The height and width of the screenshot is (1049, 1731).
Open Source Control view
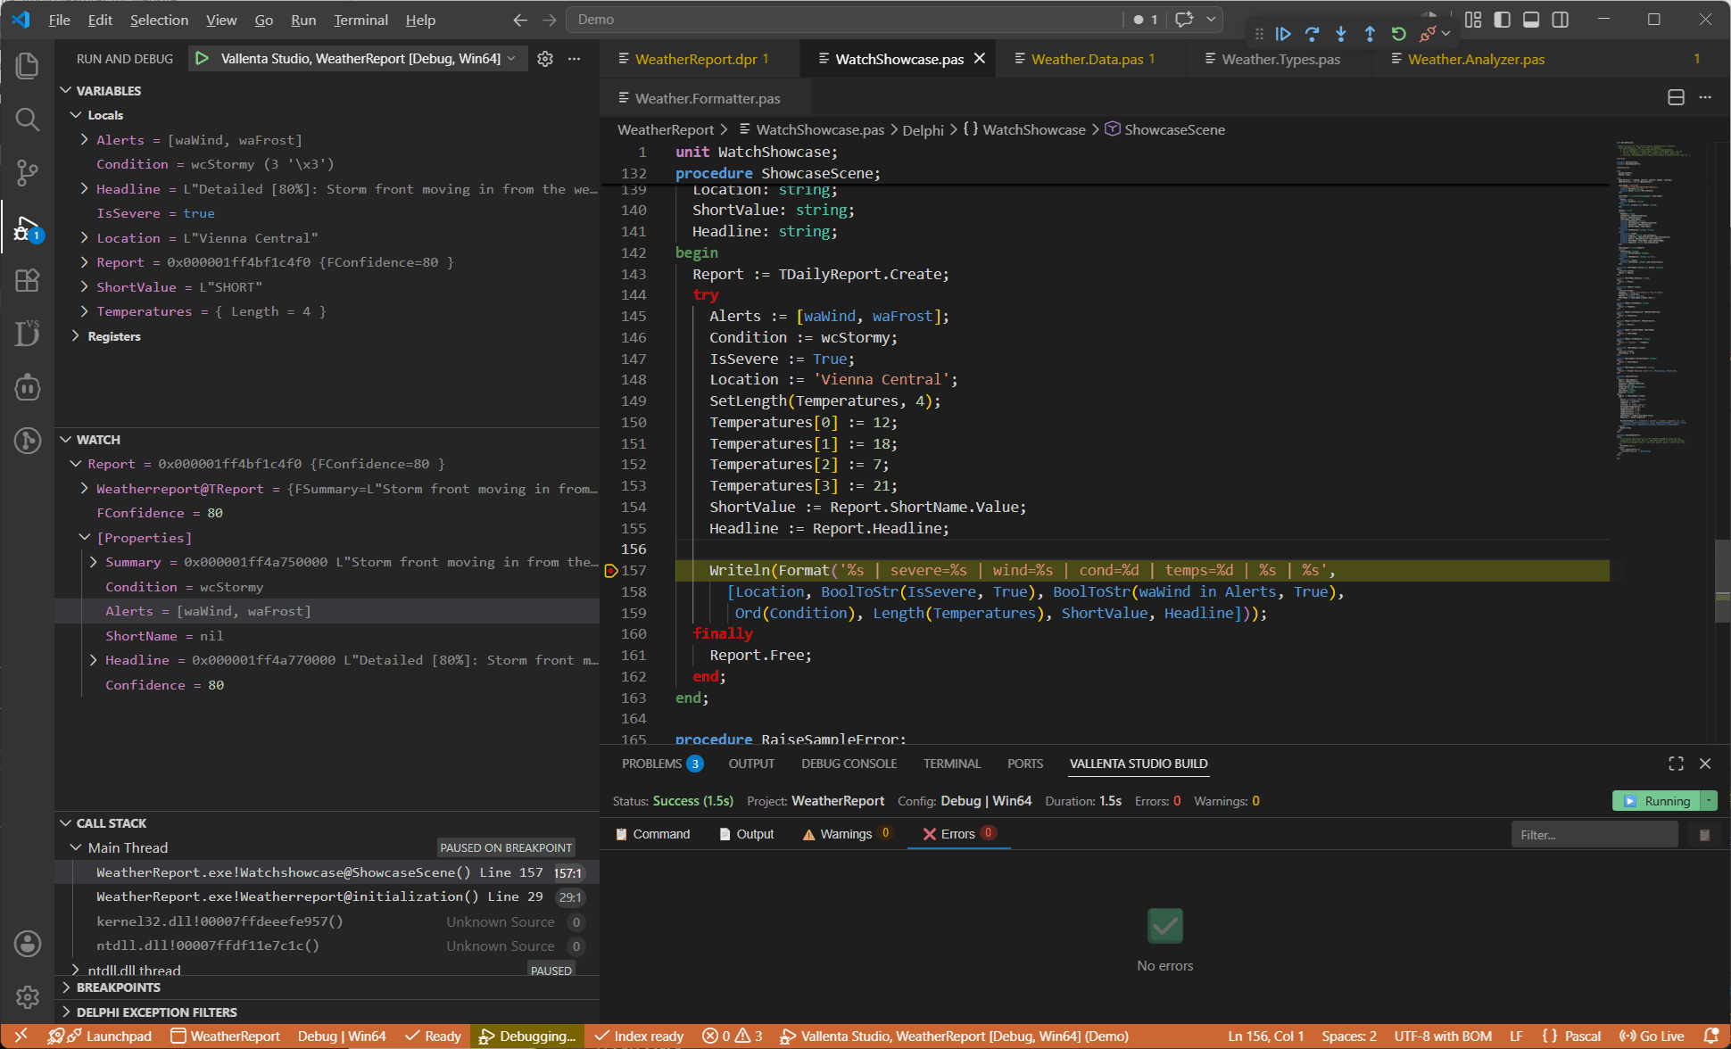28,173
